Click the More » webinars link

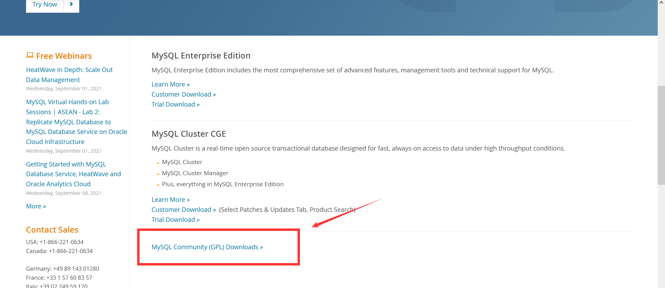click(x=36, y=206)
